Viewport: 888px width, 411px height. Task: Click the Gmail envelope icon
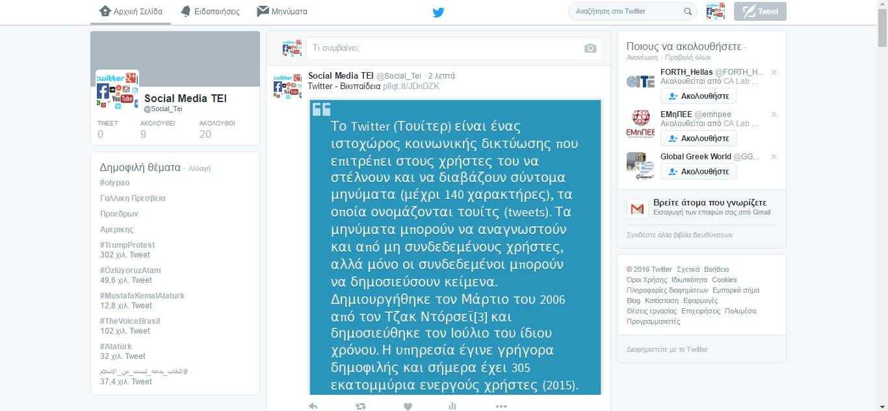coord(637,209)
